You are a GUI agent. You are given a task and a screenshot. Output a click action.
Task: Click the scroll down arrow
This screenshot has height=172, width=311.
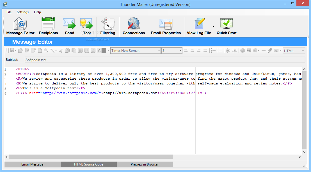pyautogui.click(x=305, y=152)
